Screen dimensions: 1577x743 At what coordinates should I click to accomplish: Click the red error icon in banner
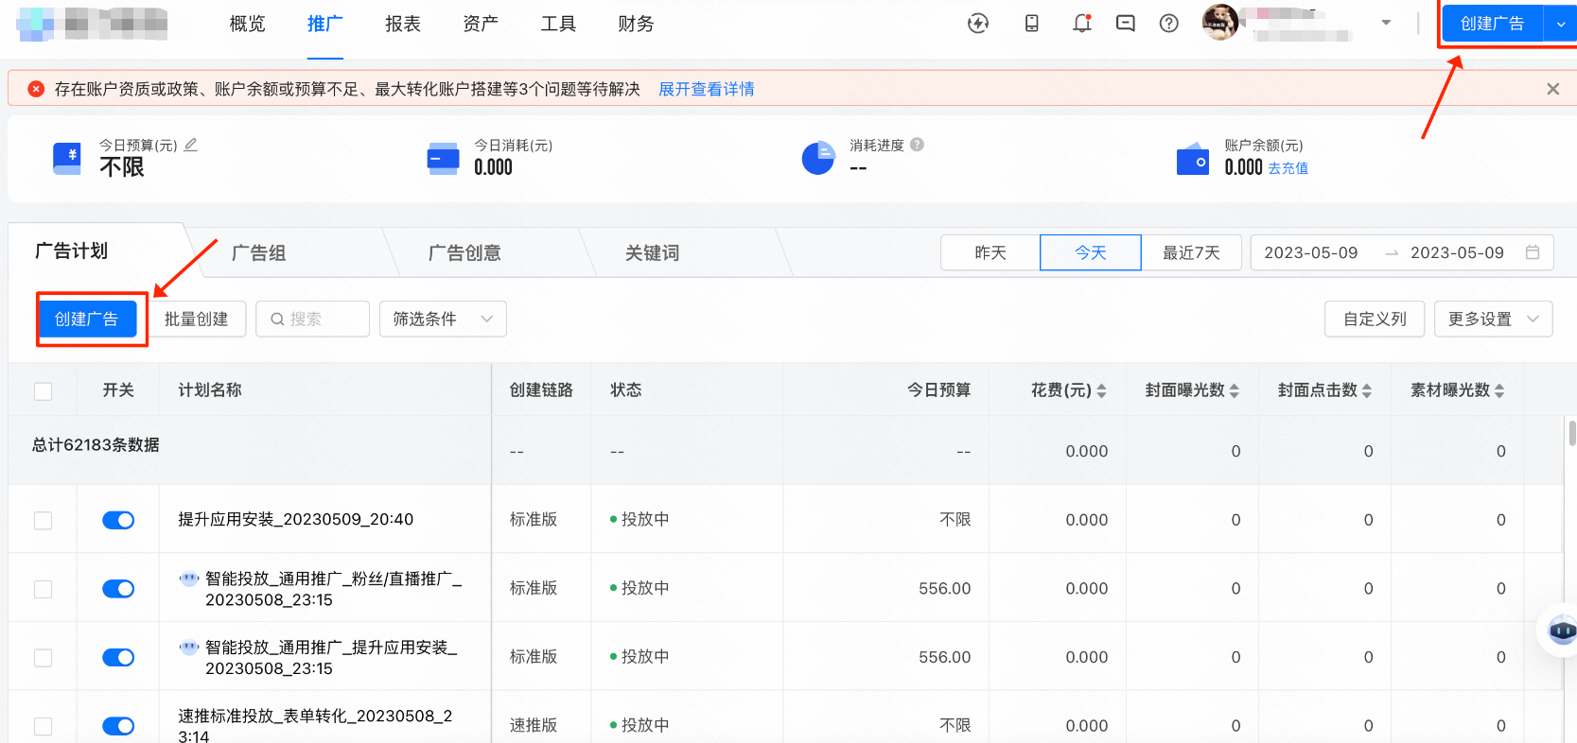36,89
